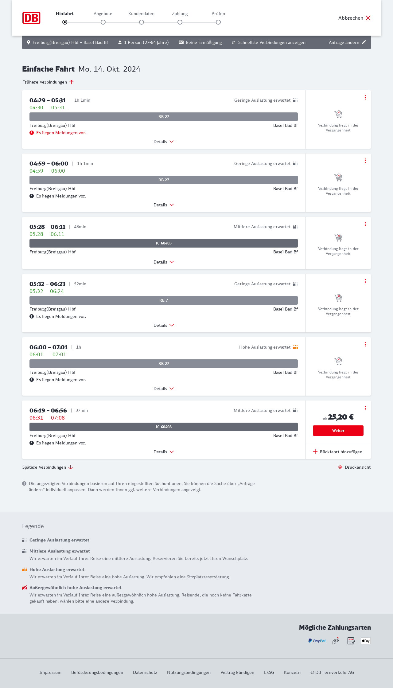Select the Zahlung step in progress bar
The image size is (393, 688).
(x=180, y=22)
